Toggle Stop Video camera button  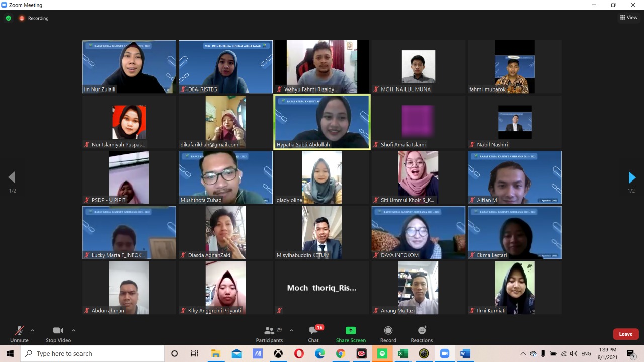pos(58,334)
